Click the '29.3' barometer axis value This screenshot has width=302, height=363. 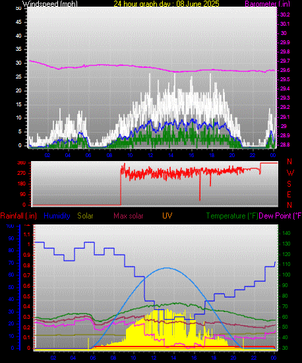click(x=285, y=98)
